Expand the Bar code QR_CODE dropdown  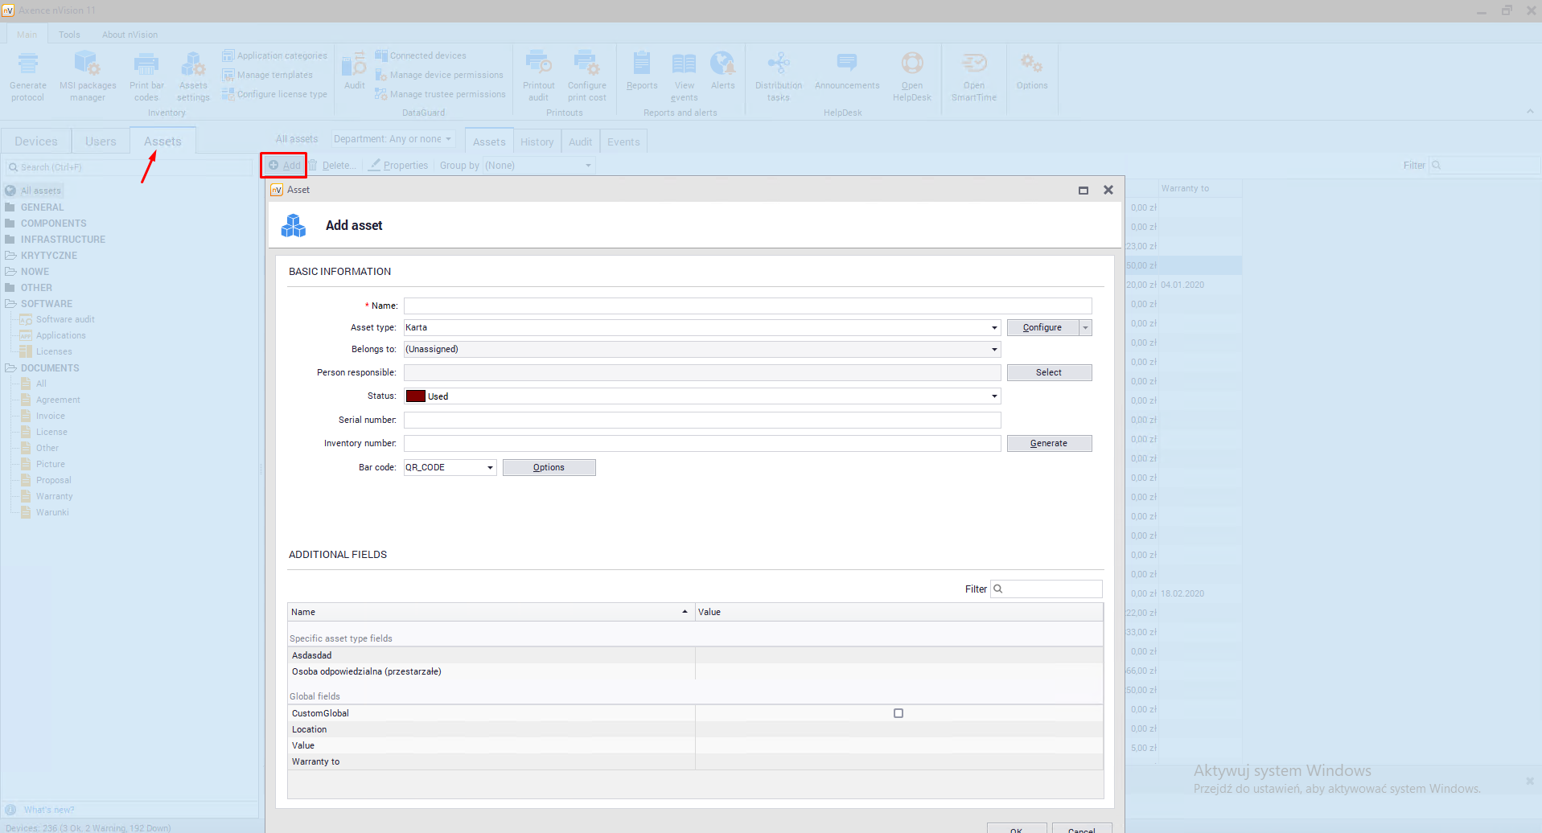coord(490,468)
